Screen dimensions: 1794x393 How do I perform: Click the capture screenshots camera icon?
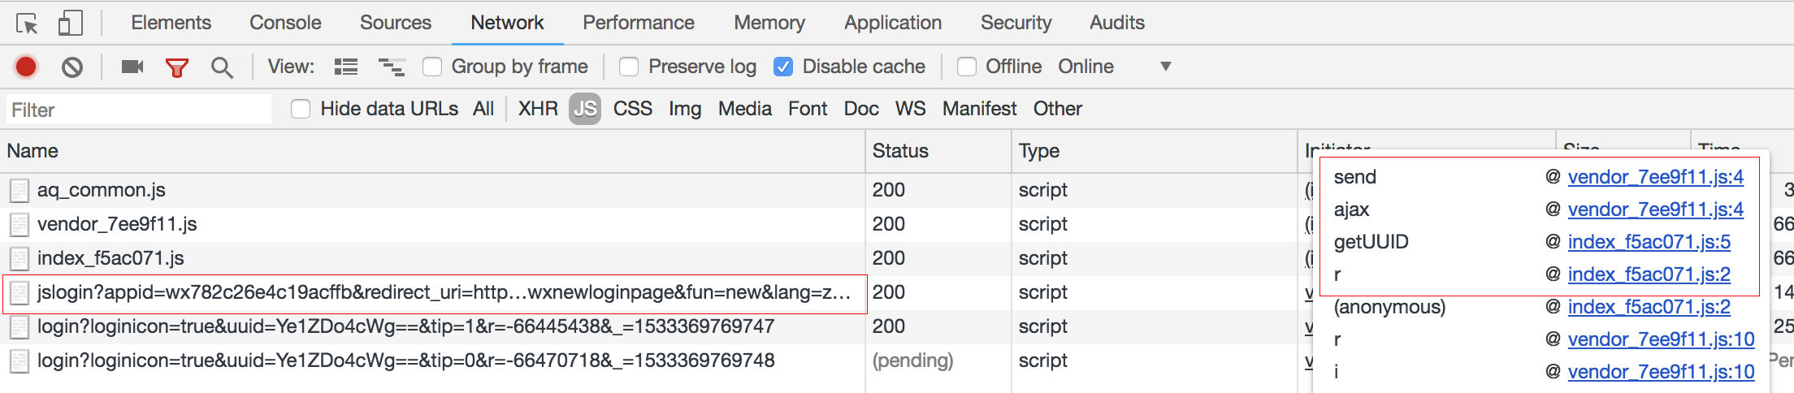132,67
